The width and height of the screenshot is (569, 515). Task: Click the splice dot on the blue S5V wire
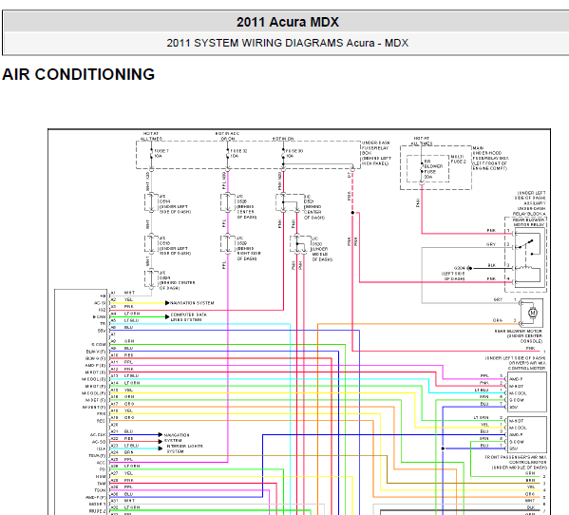(443, 448)
